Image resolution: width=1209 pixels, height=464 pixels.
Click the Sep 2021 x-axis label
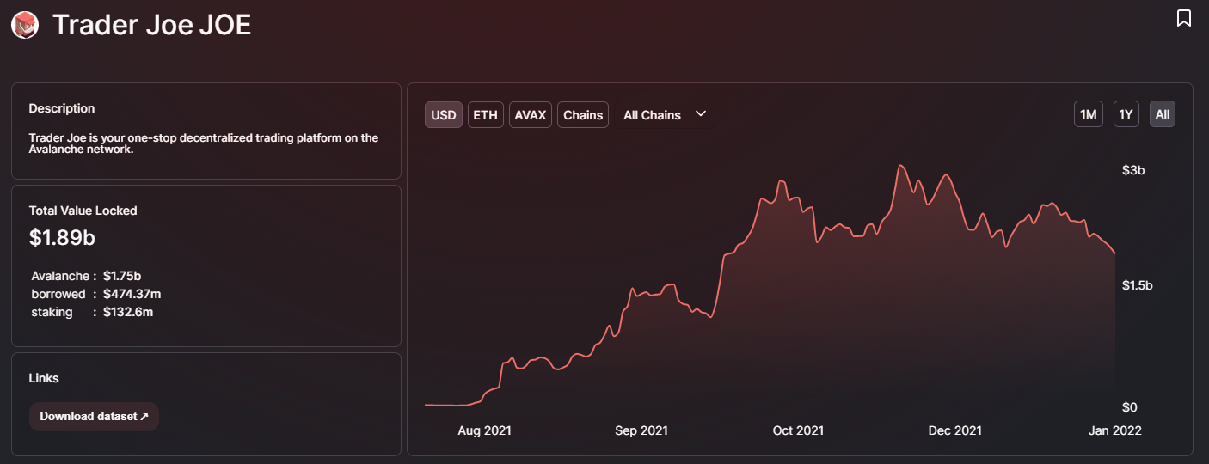point(641,430)
